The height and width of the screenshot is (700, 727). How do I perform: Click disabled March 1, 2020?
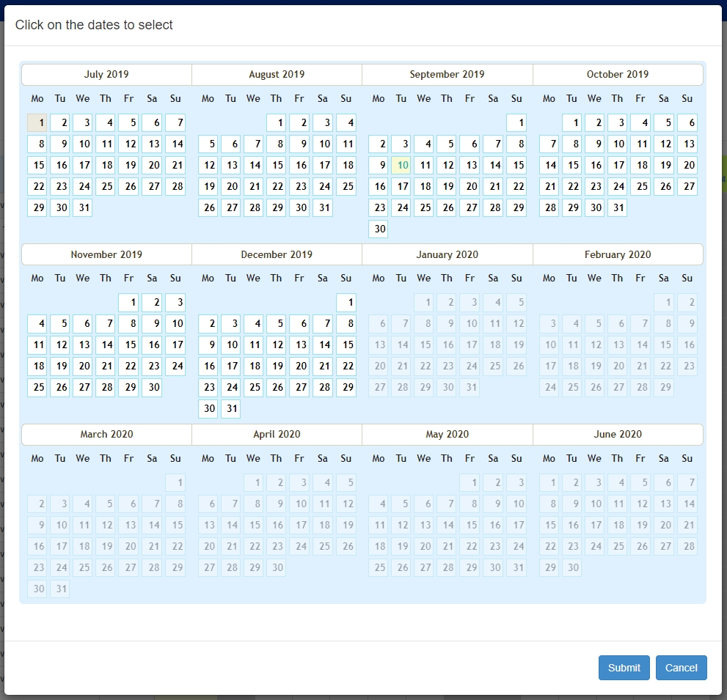pos(175,483)
